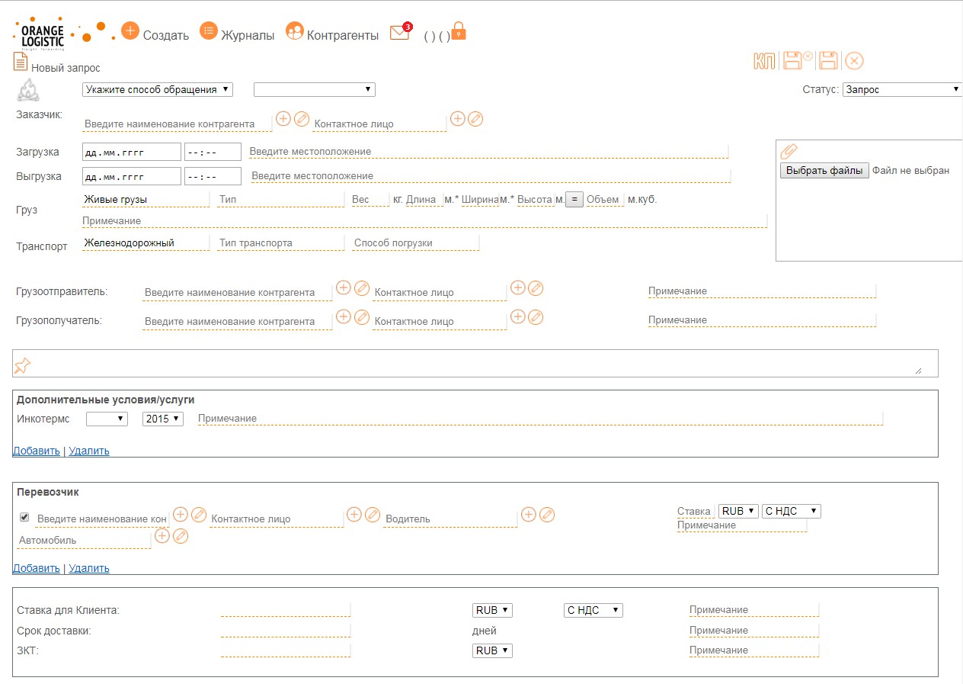Click the plain save diskette icon
Viewport: 963px width, 684px height.
(828, 61)
